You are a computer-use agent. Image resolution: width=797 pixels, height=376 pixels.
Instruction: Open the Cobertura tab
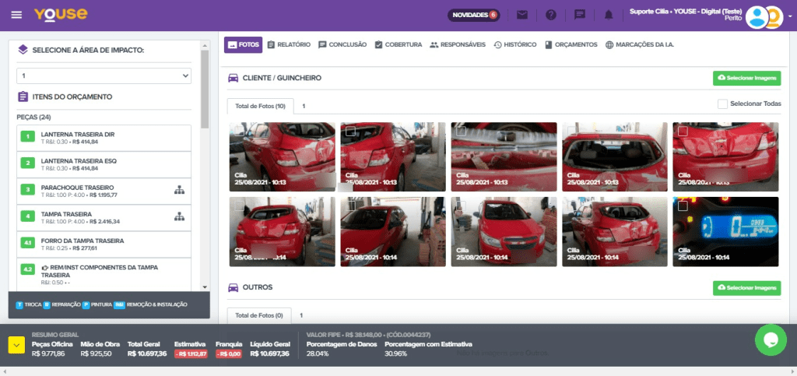click(x=398, y=44)
